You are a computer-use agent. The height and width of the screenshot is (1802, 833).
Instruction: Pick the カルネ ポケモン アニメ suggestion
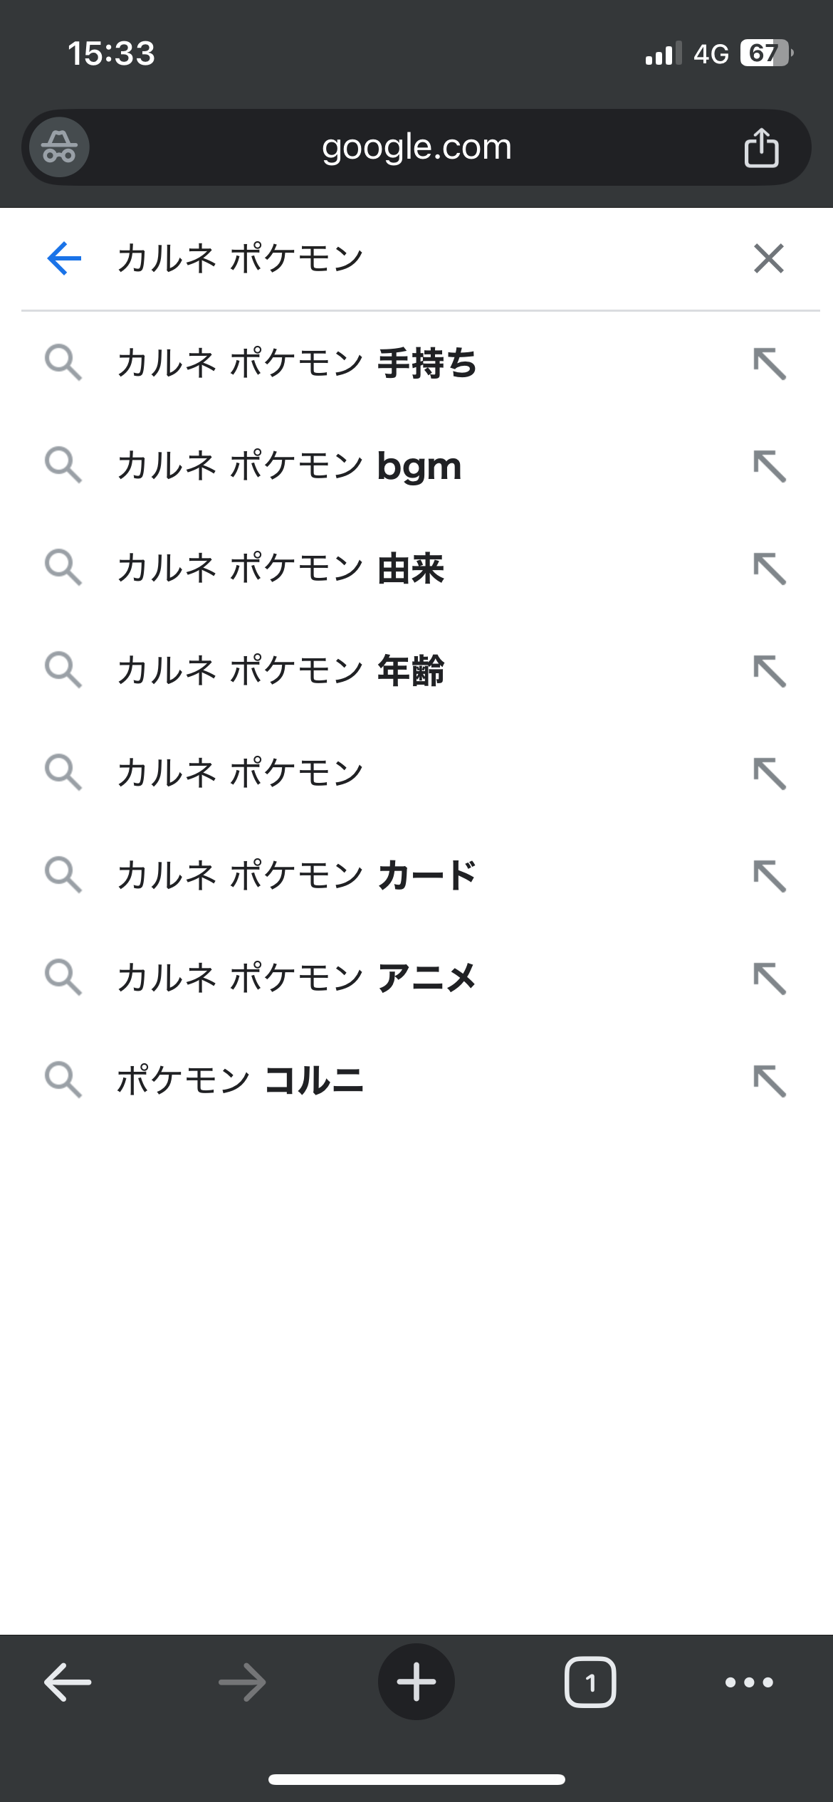coord(297,977)
